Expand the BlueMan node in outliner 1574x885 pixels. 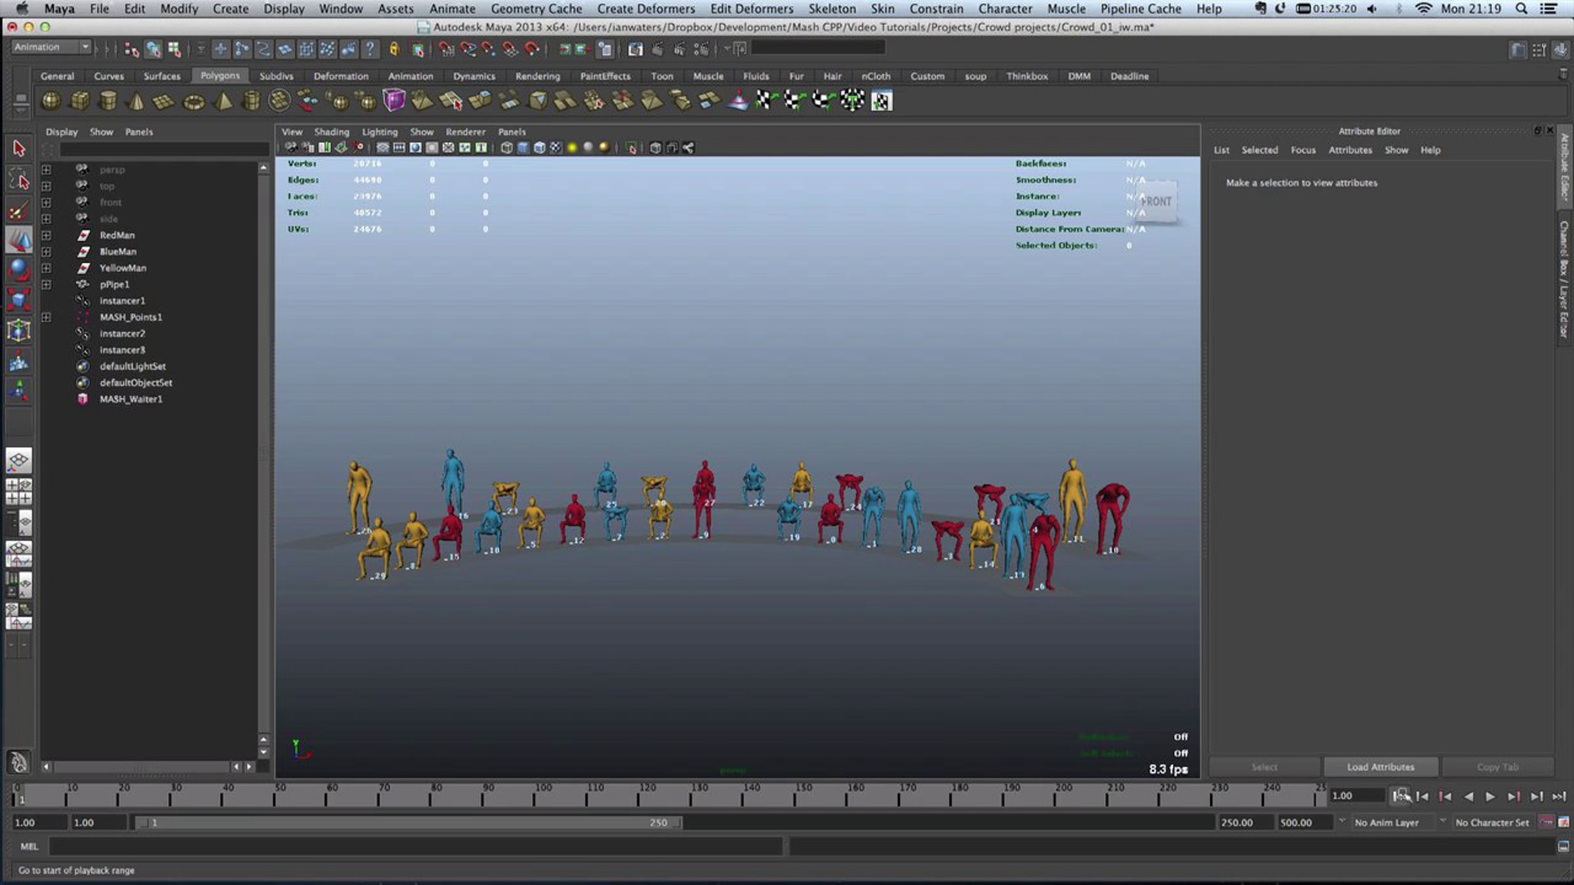[x=46, y=252]
